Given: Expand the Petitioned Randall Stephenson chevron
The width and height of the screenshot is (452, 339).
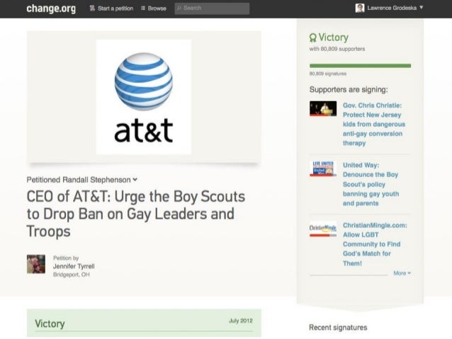Looking at the screenshot, I should pos(135,180).
